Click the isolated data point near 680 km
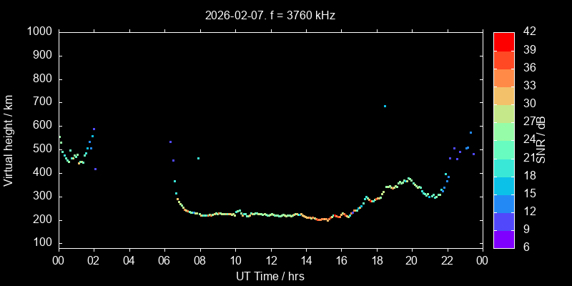This screenshot has height=286, width=572. 385,106
